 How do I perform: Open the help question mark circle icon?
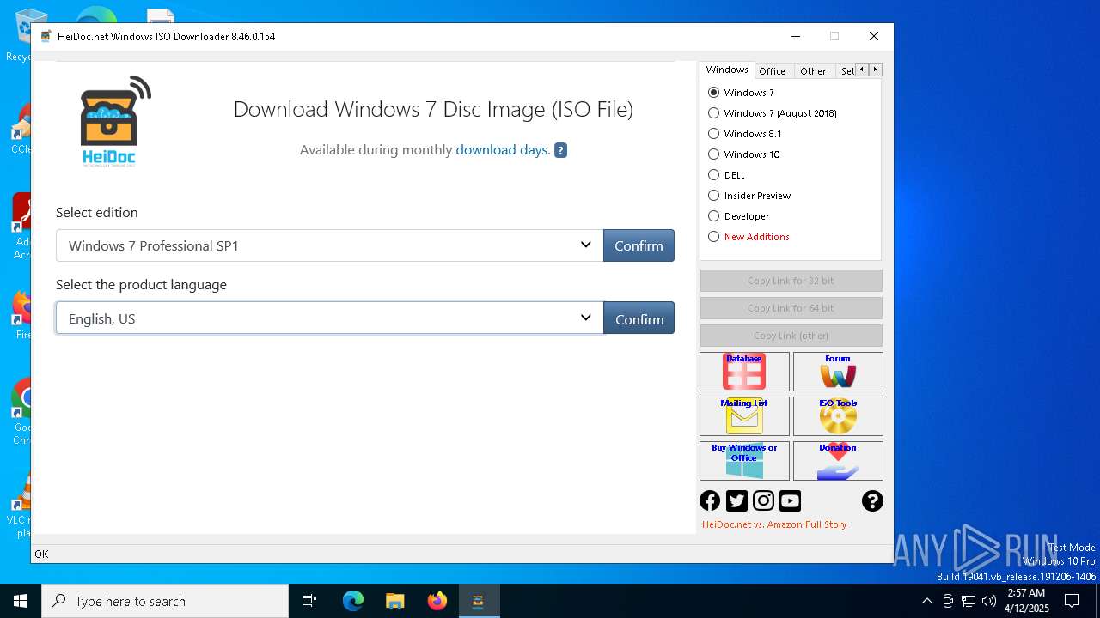pos(872,500)
